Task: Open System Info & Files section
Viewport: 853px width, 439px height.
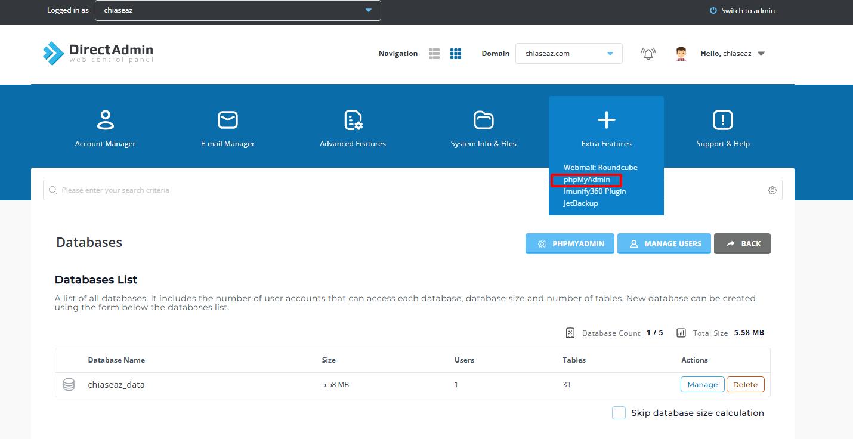Action: (x=483, y=128)
